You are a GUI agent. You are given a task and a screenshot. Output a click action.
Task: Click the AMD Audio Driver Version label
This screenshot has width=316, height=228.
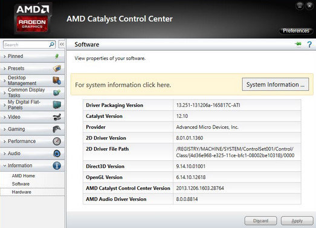116,199
